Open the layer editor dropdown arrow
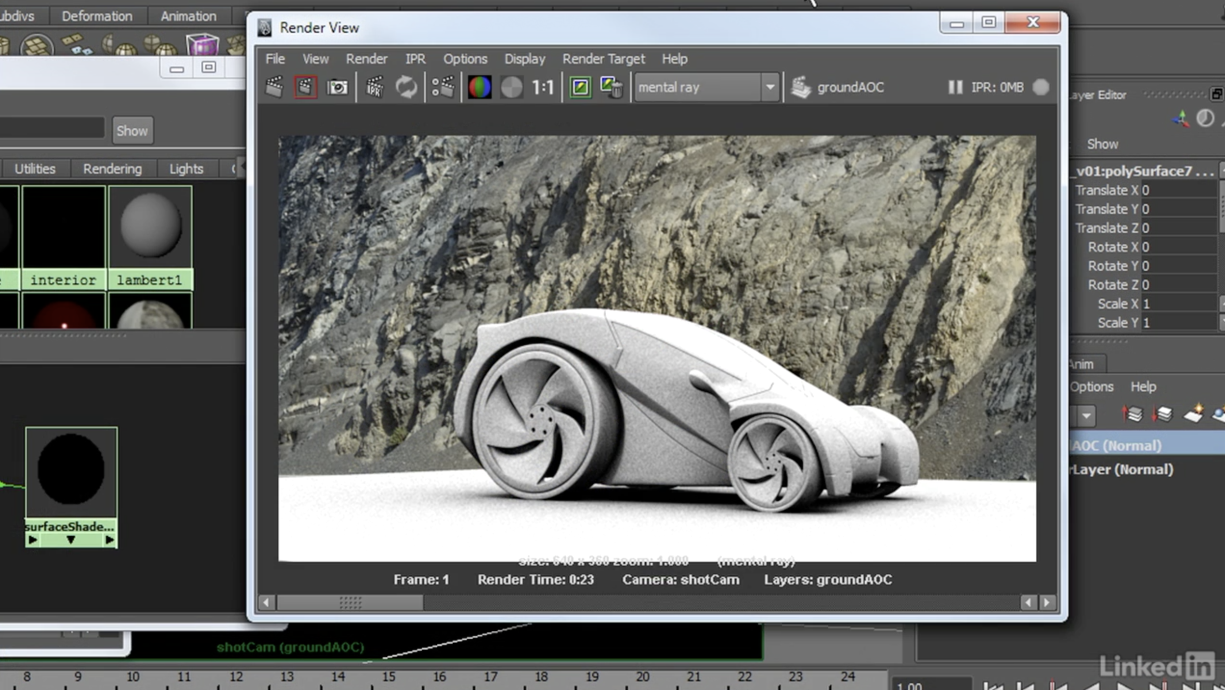The height and width of the screenshot is (690, 1225). pos(1086,415)
